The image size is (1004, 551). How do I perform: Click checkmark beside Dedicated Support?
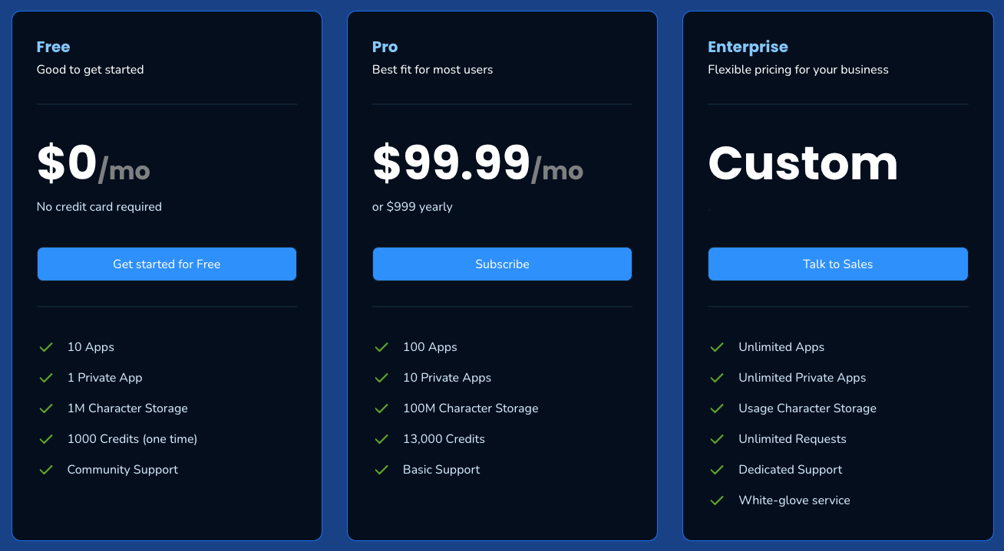[x=717, y=470]
